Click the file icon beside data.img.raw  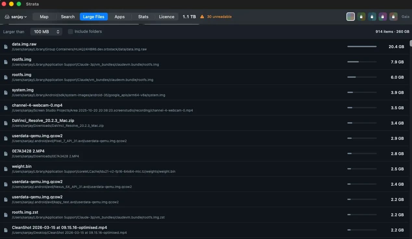pyautogui.click(x=6, y=47)
